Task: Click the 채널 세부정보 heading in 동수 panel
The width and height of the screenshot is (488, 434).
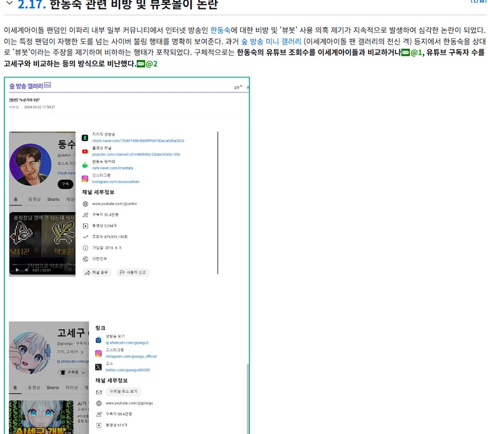Action: click(98, 192)
